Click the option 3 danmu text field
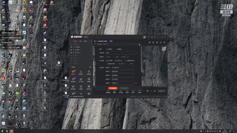Viewport: 237px width, 133px height. [x=123, y=75]
